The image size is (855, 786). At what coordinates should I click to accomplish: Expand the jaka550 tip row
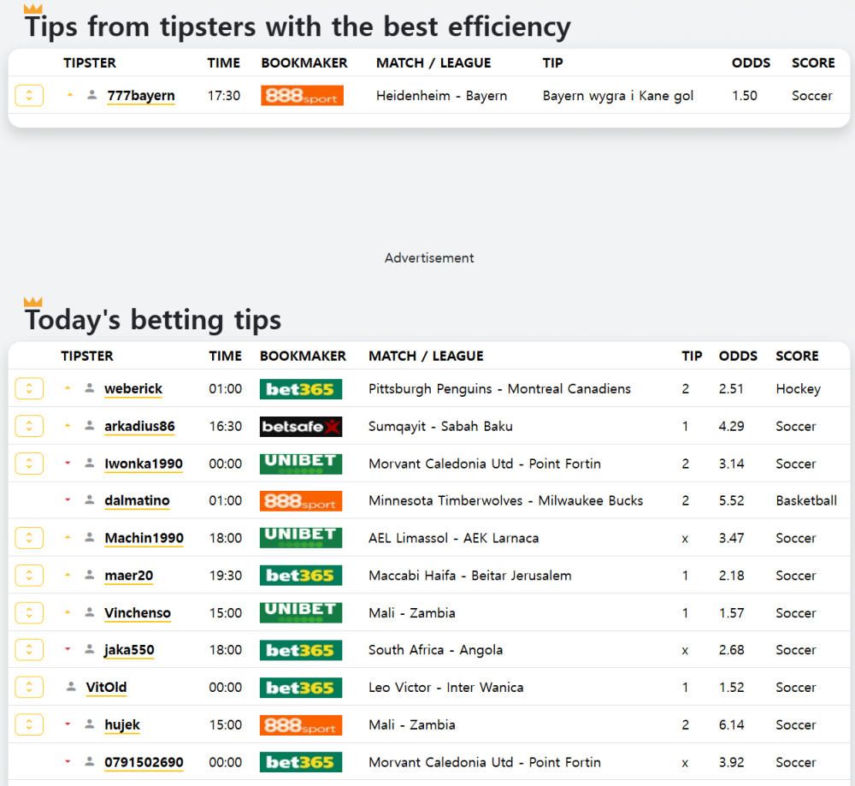point(29,650)
